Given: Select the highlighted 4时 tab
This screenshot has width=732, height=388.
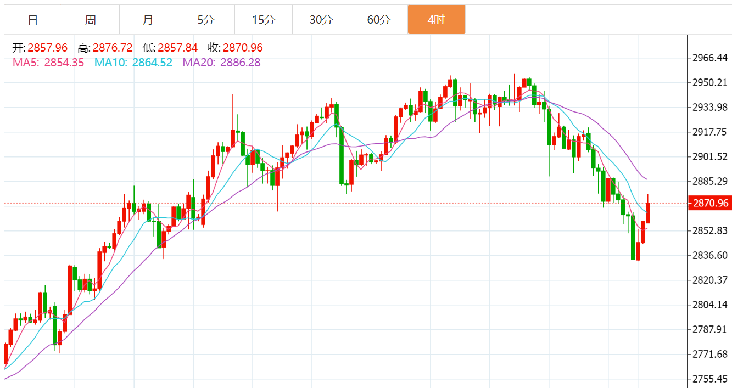Looking at the screenshot, I should pyautogui.click(x=437, y=20).
